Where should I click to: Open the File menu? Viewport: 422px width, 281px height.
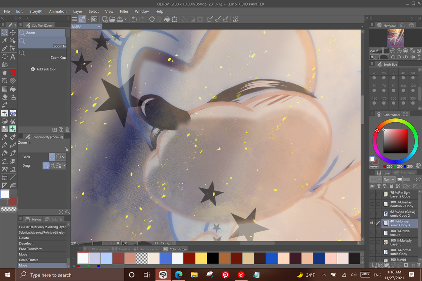(7, 11)
